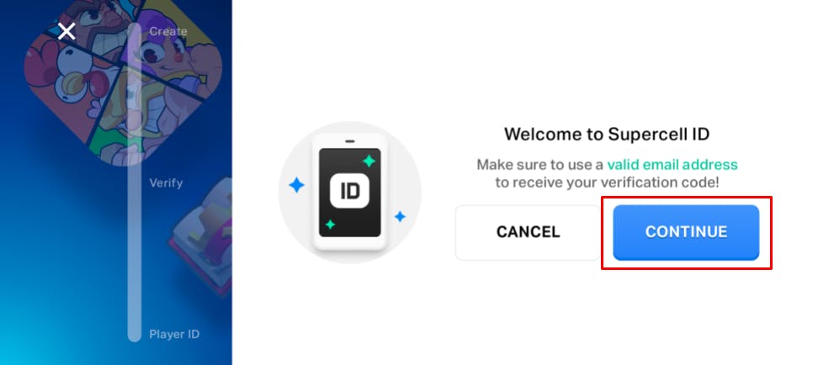Click the green sparkle at phone screen bottom
Viewport: 834px width, 365px height.
pyautogui.click(x=330, y=225)
